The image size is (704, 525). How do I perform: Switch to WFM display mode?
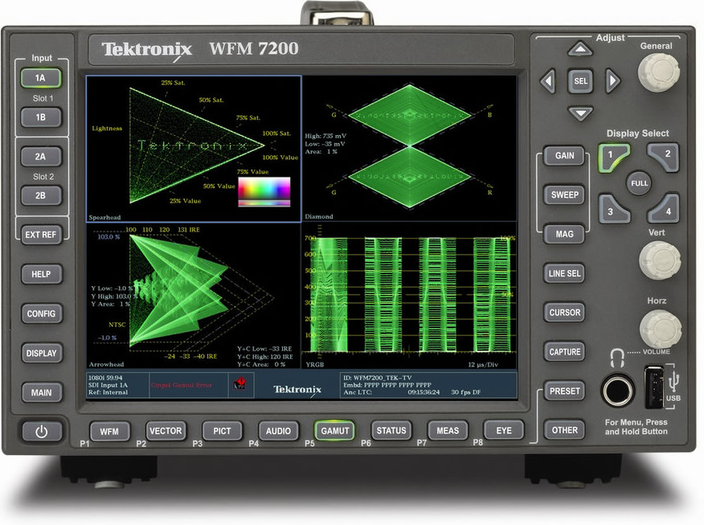(x=109, y=432)
